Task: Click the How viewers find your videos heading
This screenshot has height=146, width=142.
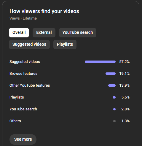Action: [x=44, y=11]
